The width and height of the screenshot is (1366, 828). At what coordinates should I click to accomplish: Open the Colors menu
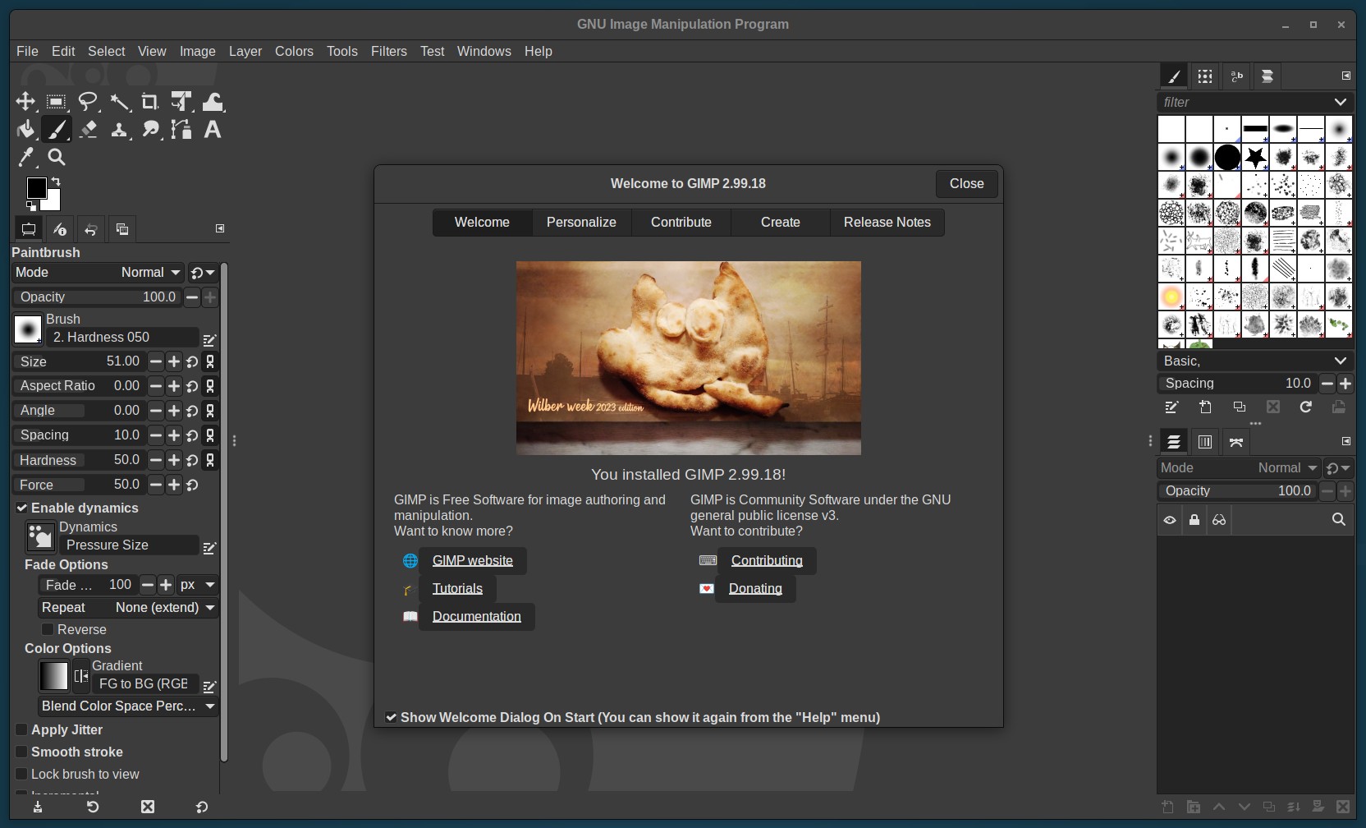294,51
